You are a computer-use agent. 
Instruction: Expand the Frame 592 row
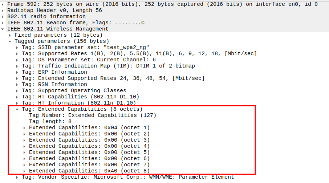coord(3,4)
